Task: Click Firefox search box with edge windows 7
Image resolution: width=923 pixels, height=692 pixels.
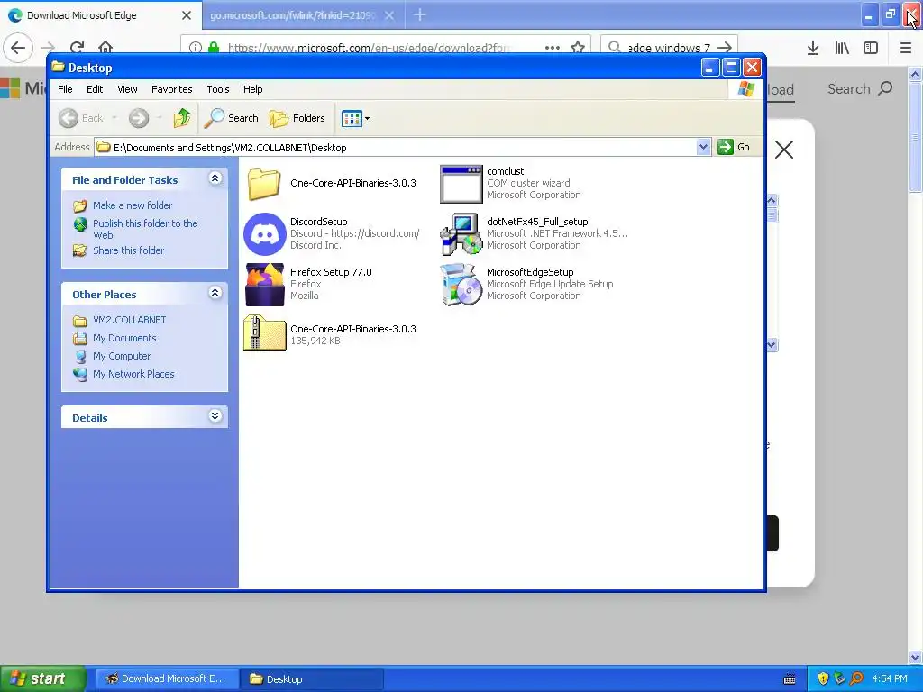Action: 668,47
